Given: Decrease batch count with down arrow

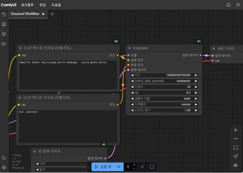Looking at the screenshot, I should coord(134,169).
